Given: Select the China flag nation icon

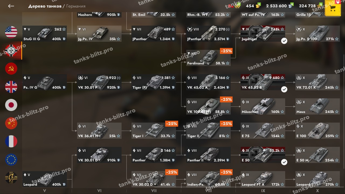Looking at the screenshot, I should click(x=11, y=123).
